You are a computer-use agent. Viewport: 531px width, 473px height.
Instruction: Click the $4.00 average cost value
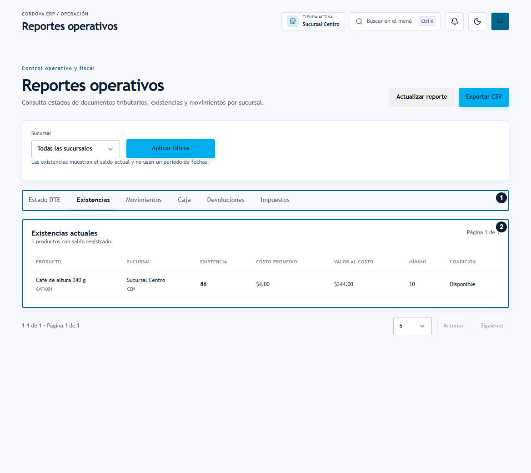tap(263, 284)
